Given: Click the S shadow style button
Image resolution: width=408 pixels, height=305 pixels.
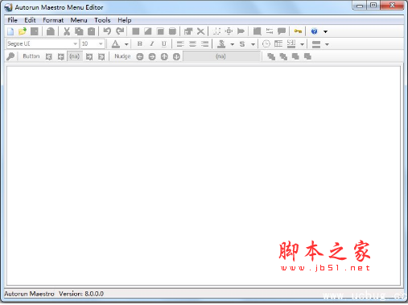Looking at the screenshot, I should click(242, 43).
